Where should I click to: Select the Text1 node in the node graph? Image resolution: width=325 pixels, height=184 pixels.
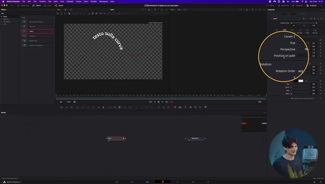point(116,139)
